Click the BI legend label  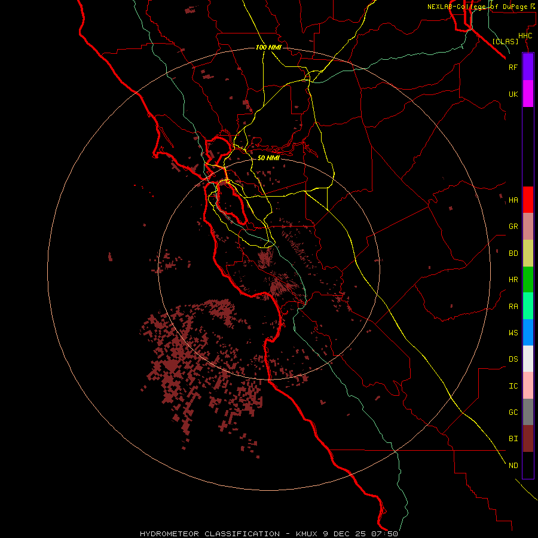513,439
